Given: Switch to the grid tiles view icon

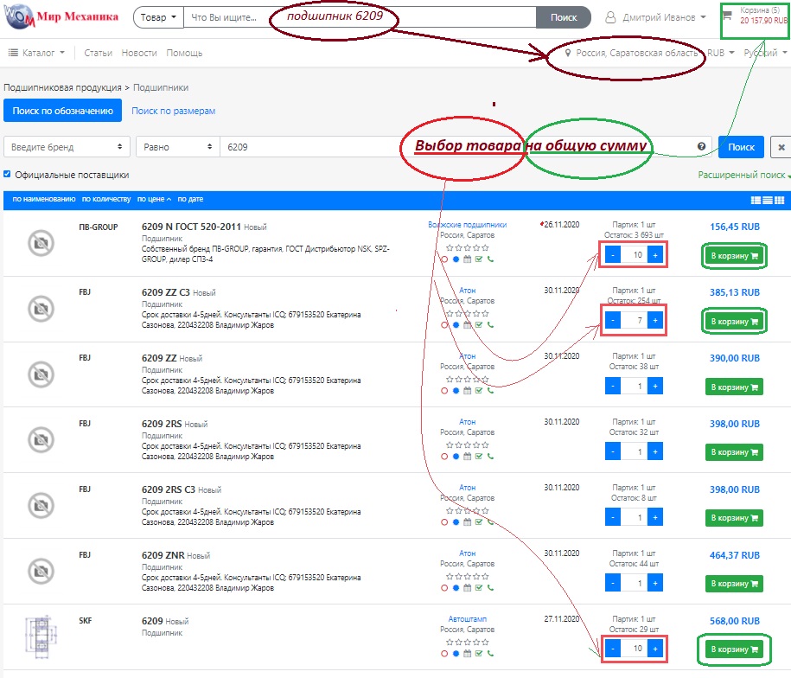Looking at the screenshot, I should coord(780,201).
